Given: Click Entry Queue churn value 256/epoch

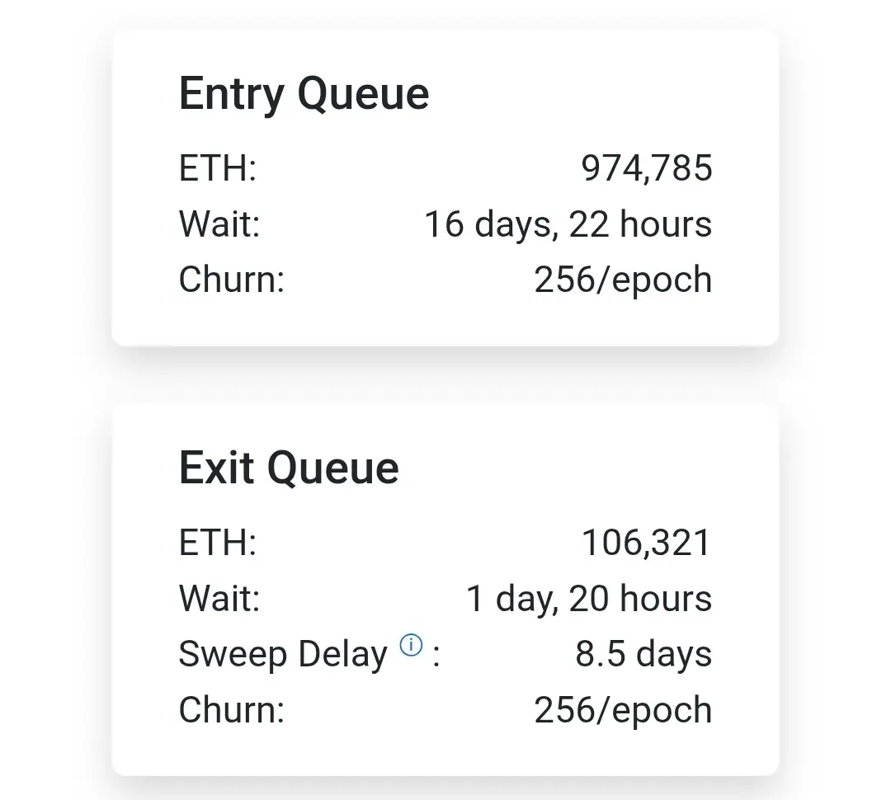Looking at the screenshot, I should click(x=623, y=280).
